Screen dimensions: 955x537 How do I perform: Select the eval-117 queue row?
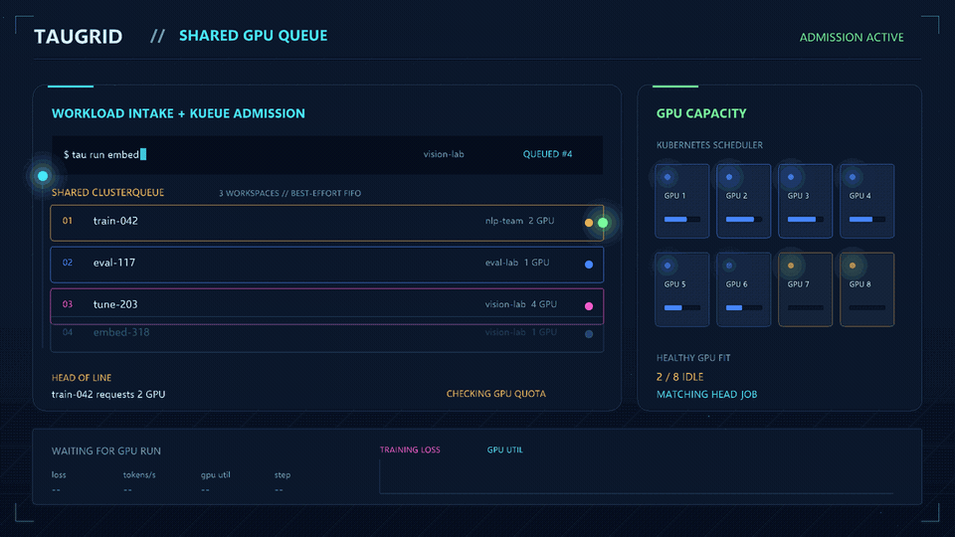[x=327, y=265]
